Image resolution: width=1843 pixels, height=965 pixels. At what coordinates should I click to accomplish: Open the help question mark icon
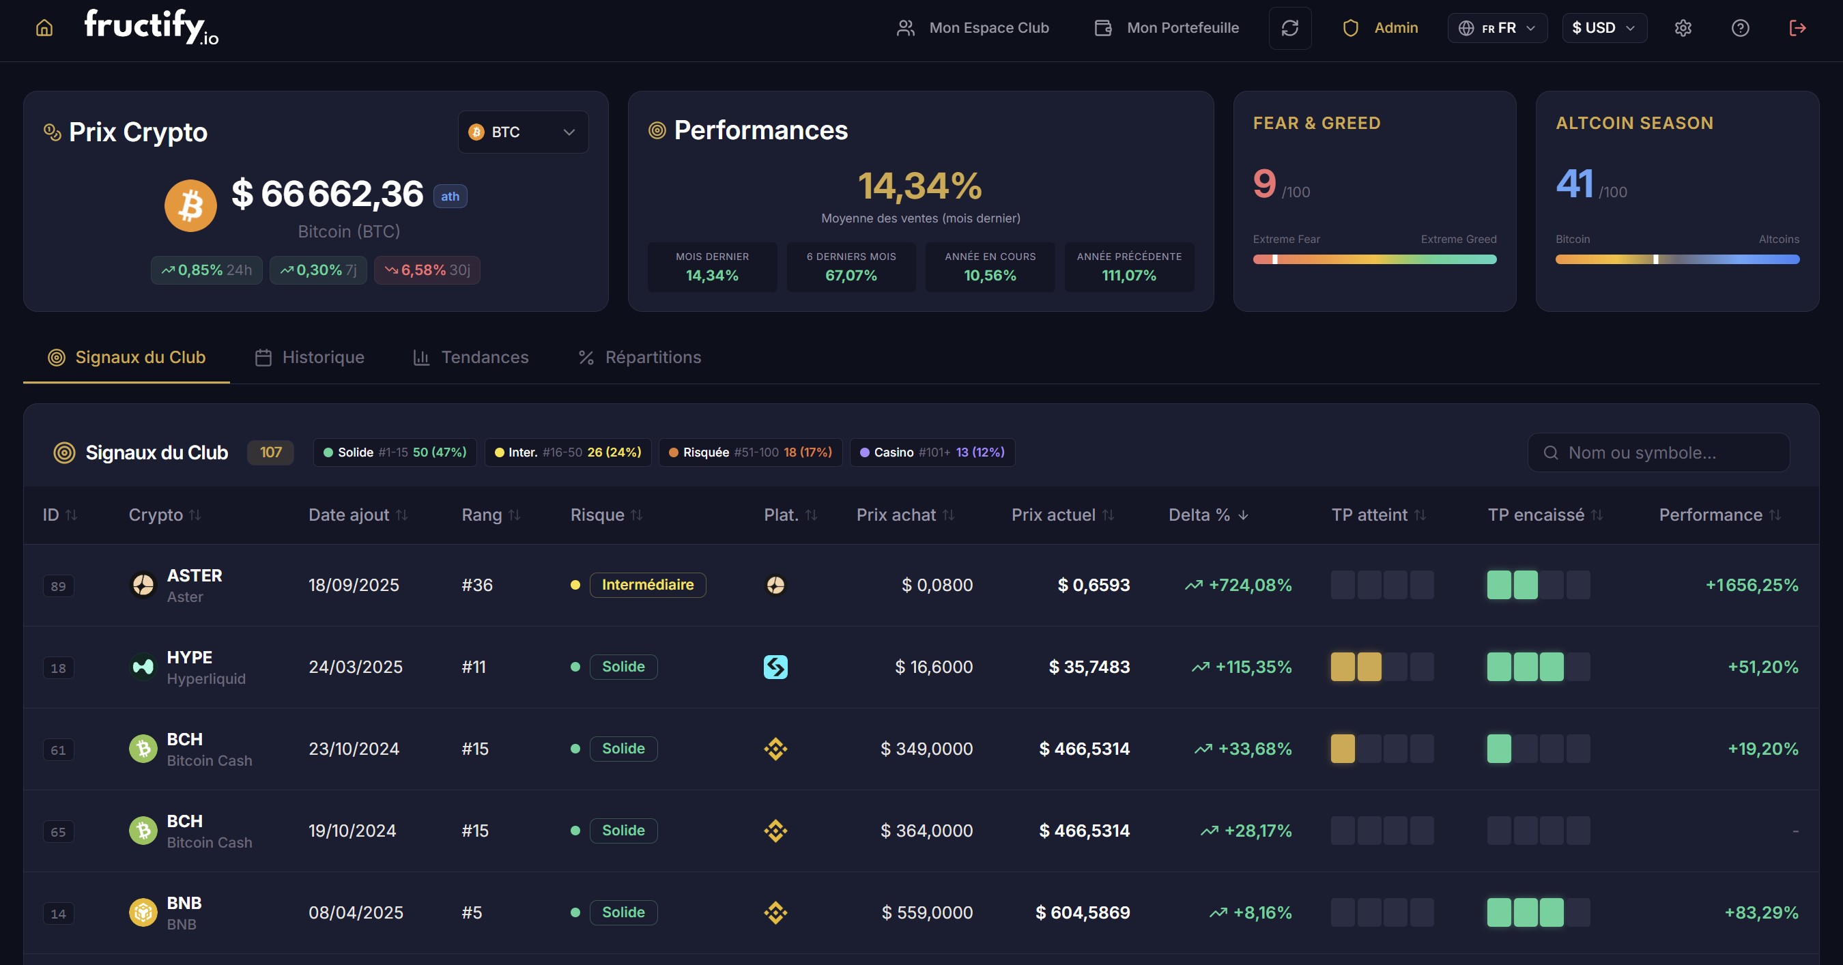(x=1740, y=28)
